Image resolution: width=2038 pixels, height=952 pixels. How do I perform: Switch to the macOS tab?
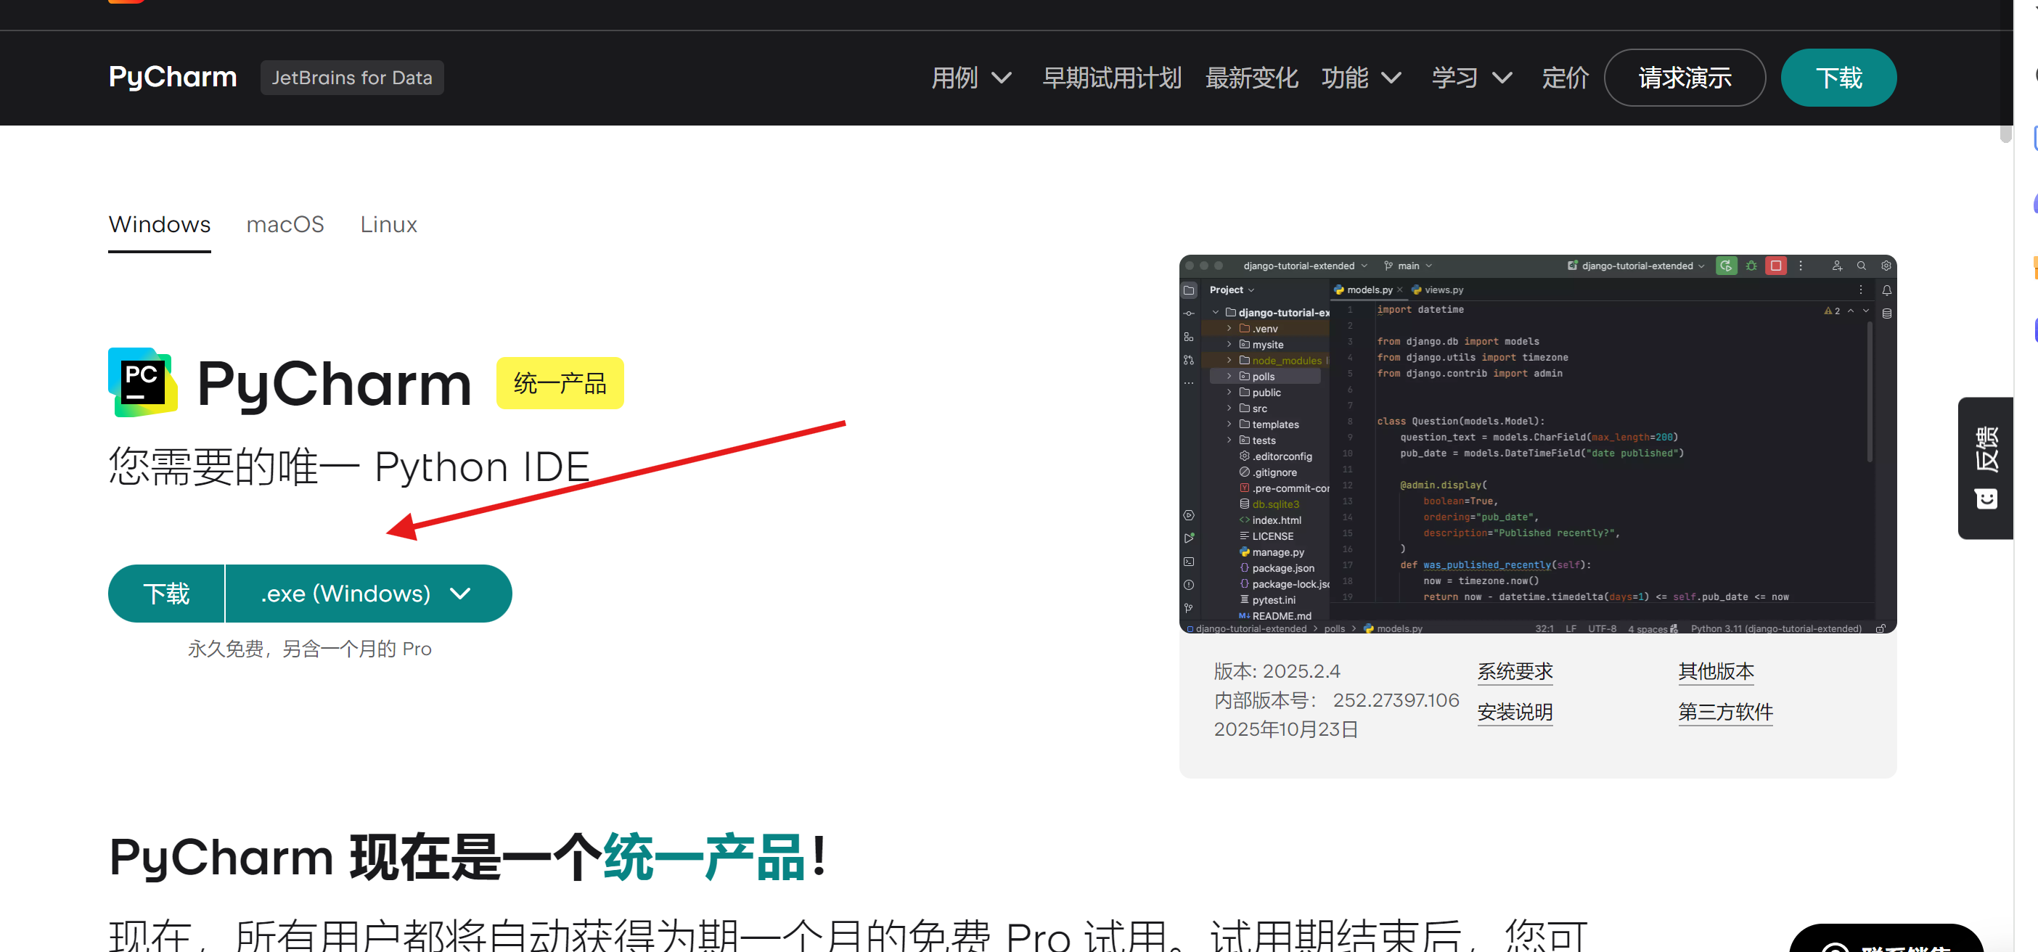285,224
